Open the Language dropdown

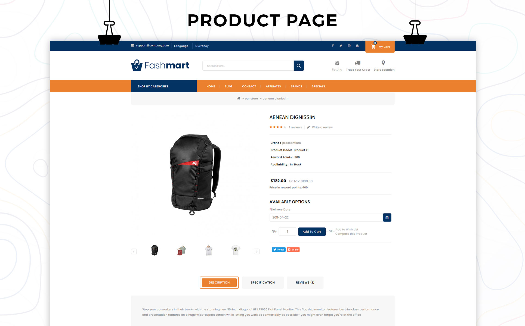tap(181, 46)
